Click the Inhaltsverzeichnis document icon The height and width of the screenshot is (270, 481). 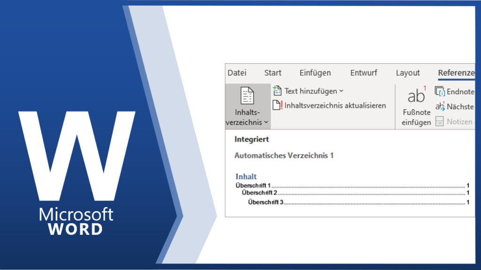click(247, 96)
